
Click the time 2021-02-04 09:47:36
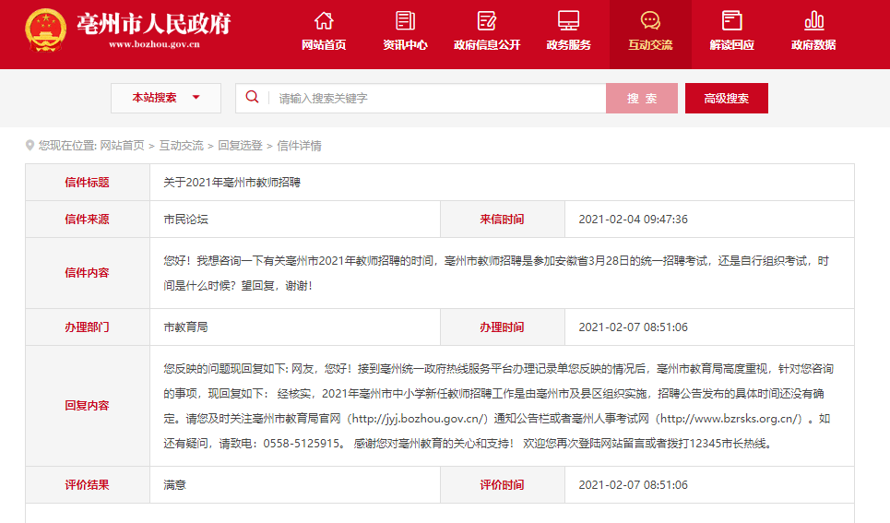click(633, 220)
